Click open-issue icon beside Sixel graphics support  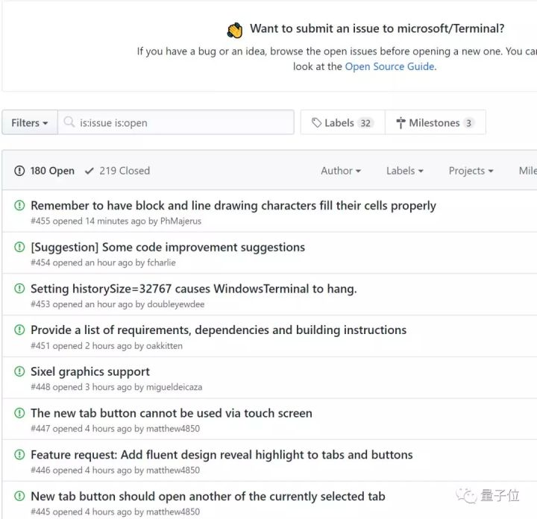[x=19, y=371]
